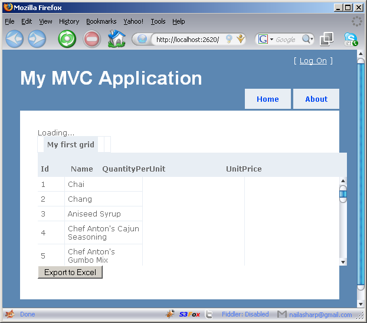
Task: Open the search engine dropdown arrow
Action: [272, 40]
